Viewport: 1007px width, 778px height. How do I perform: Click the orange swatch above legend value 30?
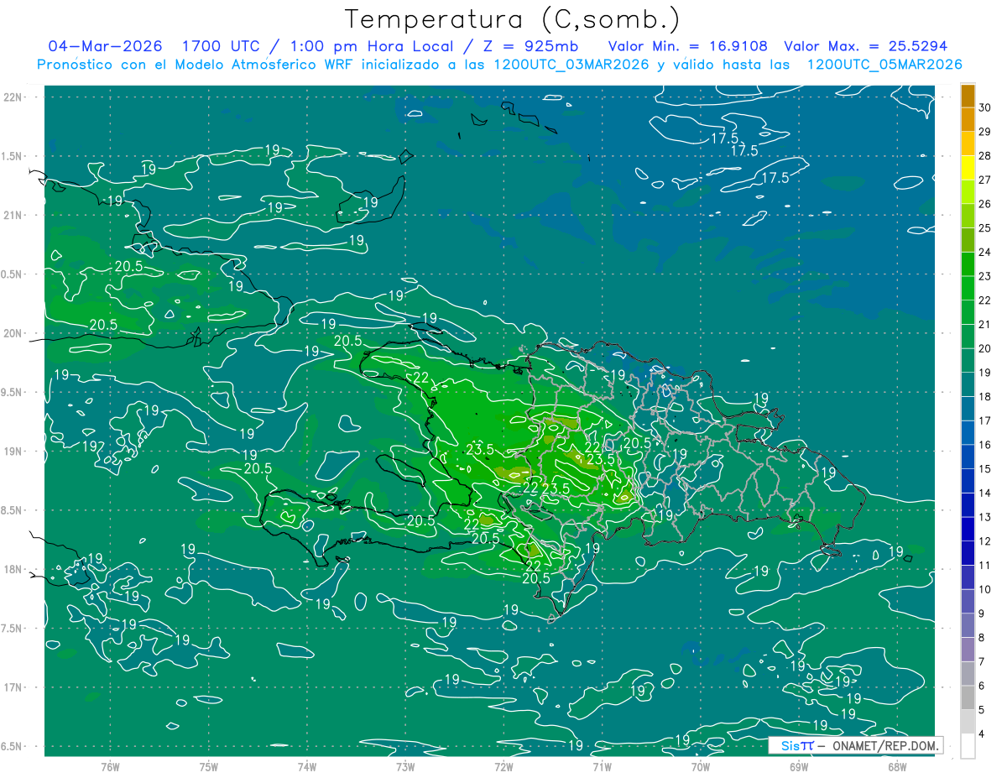(968, 96)
